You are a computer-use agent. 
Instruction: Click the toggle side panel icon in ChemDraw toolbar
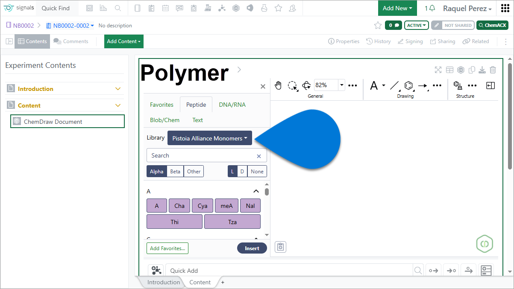491,85
